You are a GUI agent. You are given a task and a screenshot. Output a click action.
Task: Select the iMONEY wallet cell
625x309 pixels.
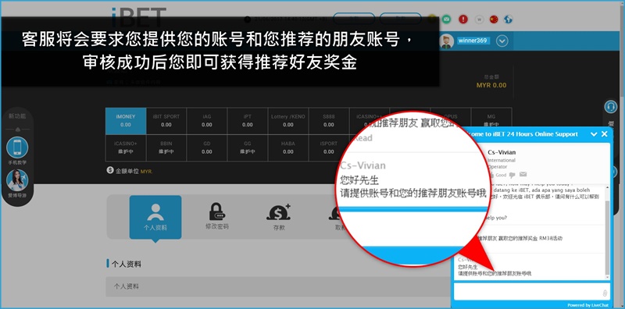tap(126, 121)
